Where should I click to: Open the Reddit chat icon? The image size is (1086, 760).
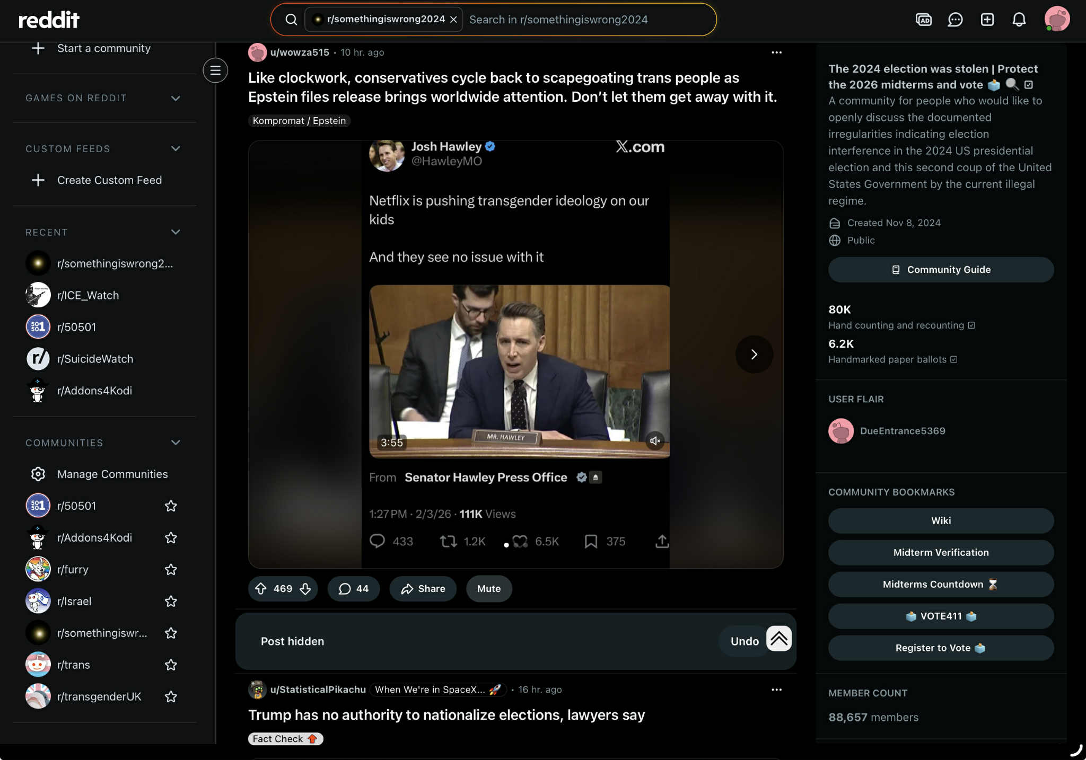click(955, 20)
